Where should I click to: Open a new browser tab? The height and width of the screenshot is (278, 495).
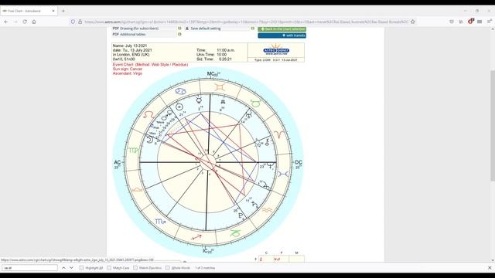click(63, 11)
